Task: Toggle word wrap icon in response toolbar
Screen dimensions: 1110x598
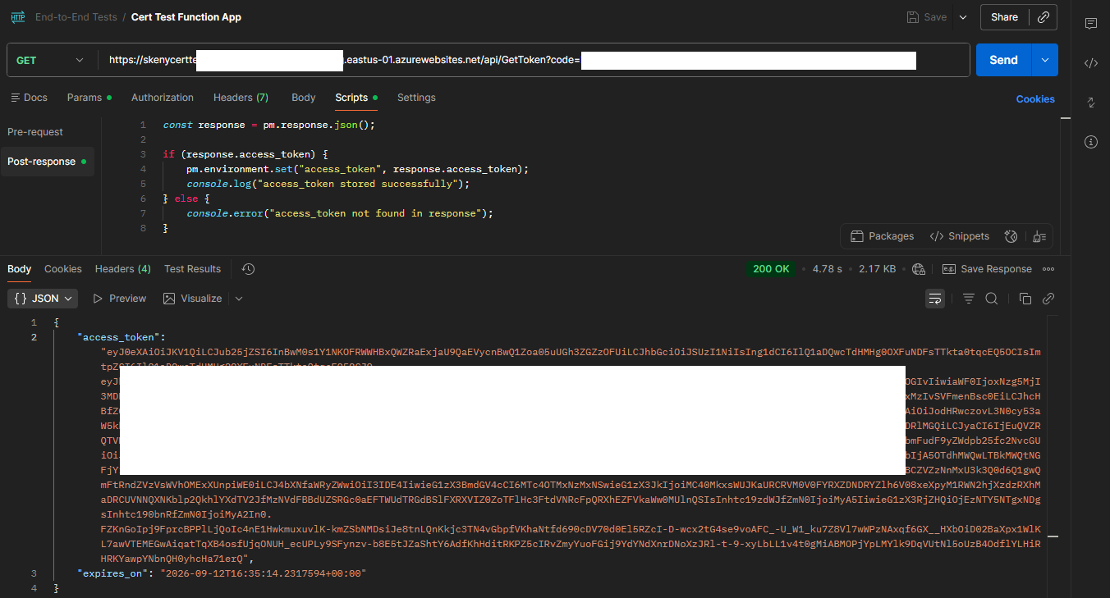Action: pos(935,299)
